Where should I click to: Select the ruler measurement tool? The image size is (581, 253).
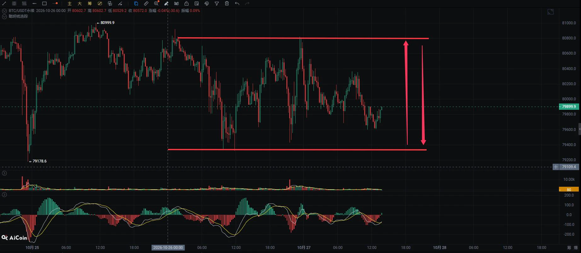pos(146,3)
